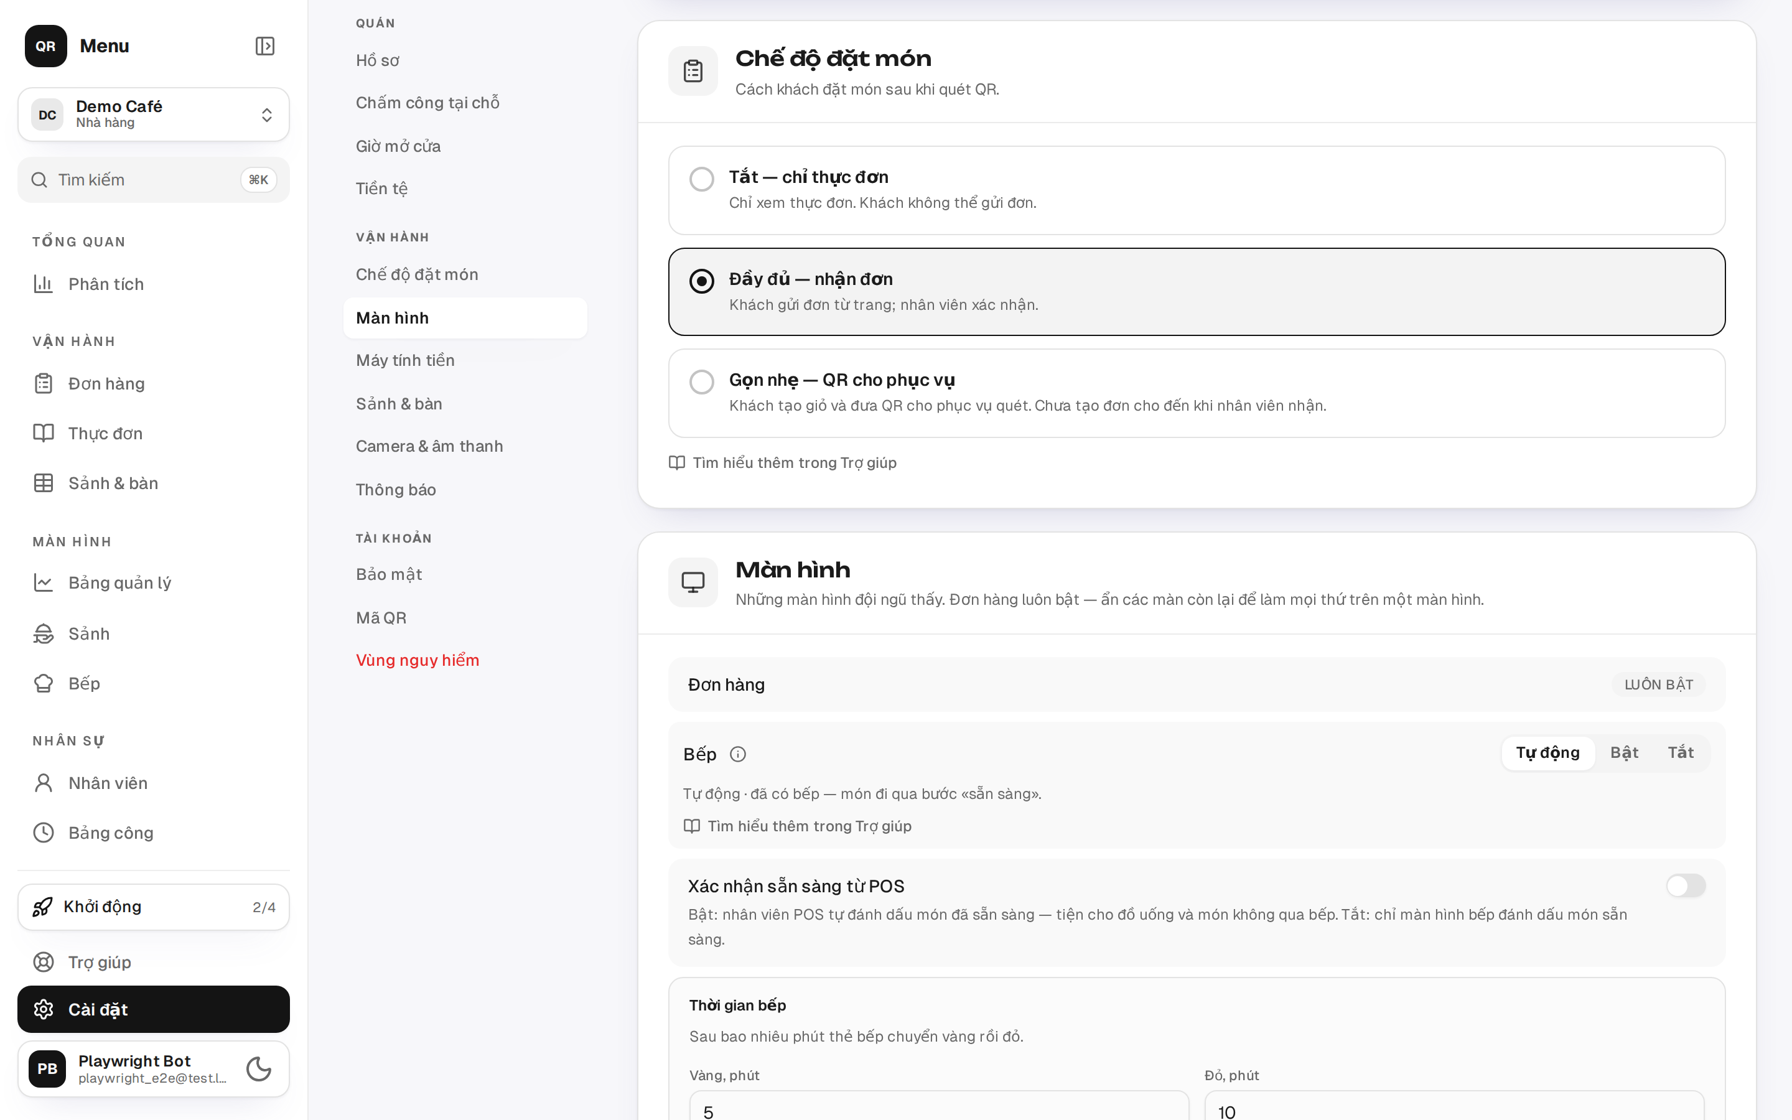Set Bếp mode to Bật
This screenshot has height=1120, width=1792.
[x=1624, y=753]
